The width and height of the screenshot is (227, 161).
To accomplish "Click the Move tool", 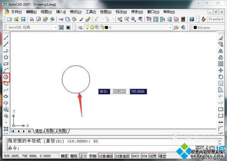I will [x=221, y=71].
